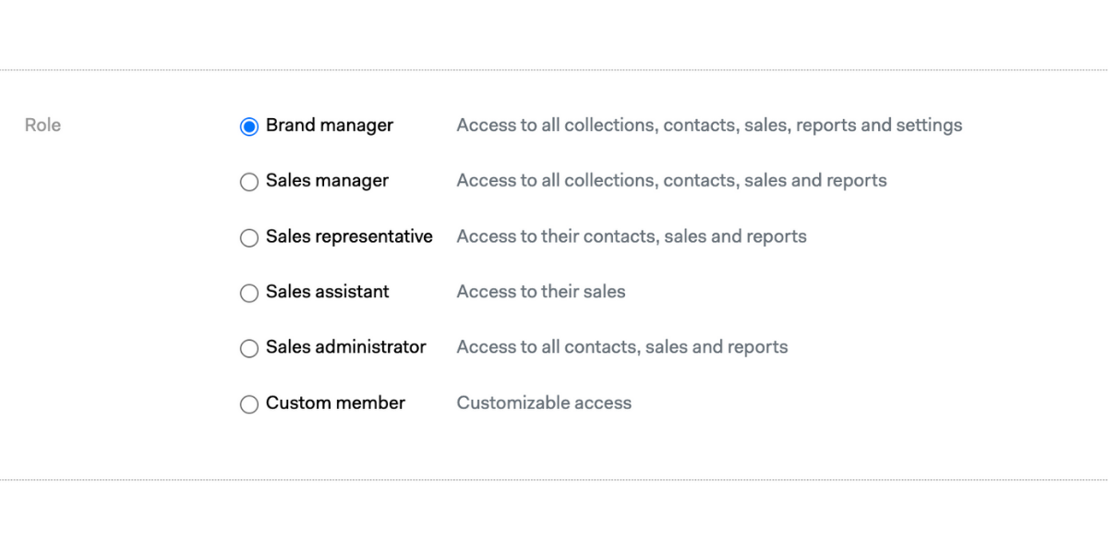Click the 'Sales manager' label text
1108x554 pixels.
click(327, 181)
